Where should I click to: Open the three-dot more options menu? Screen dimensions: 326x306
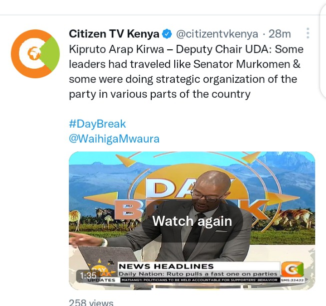(x=308, y=33)
